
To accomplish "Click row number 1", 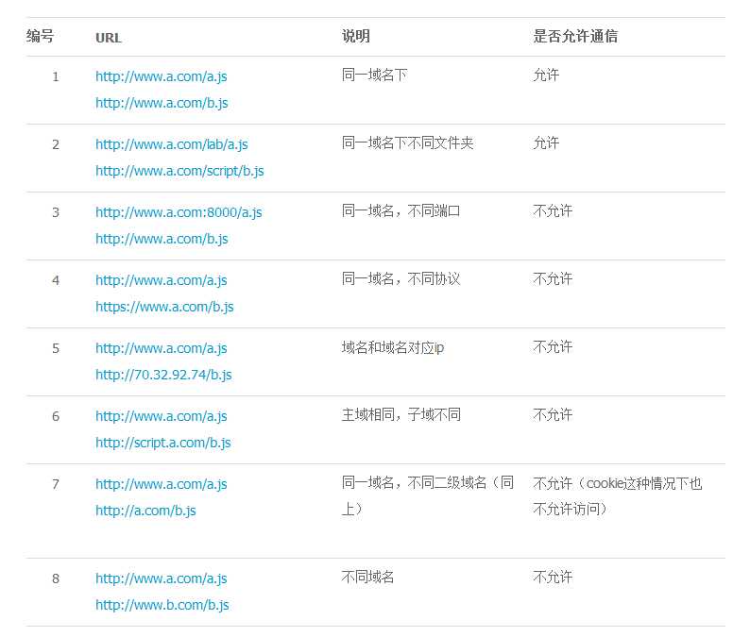I will coord(56,76).
